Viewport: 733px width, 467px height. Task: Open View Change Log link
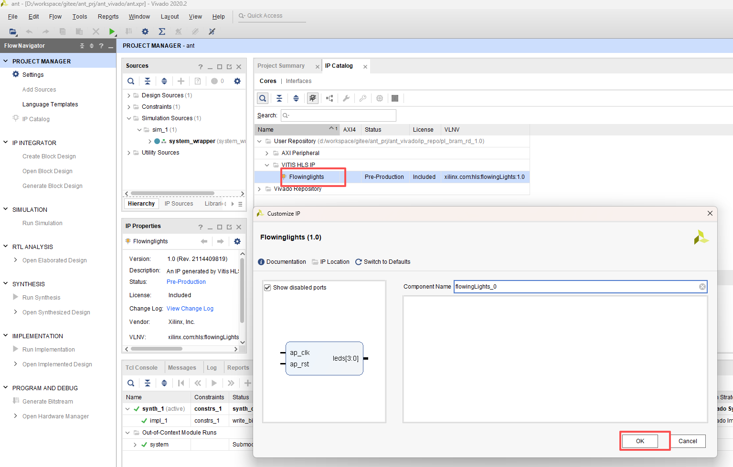point(190,309)
